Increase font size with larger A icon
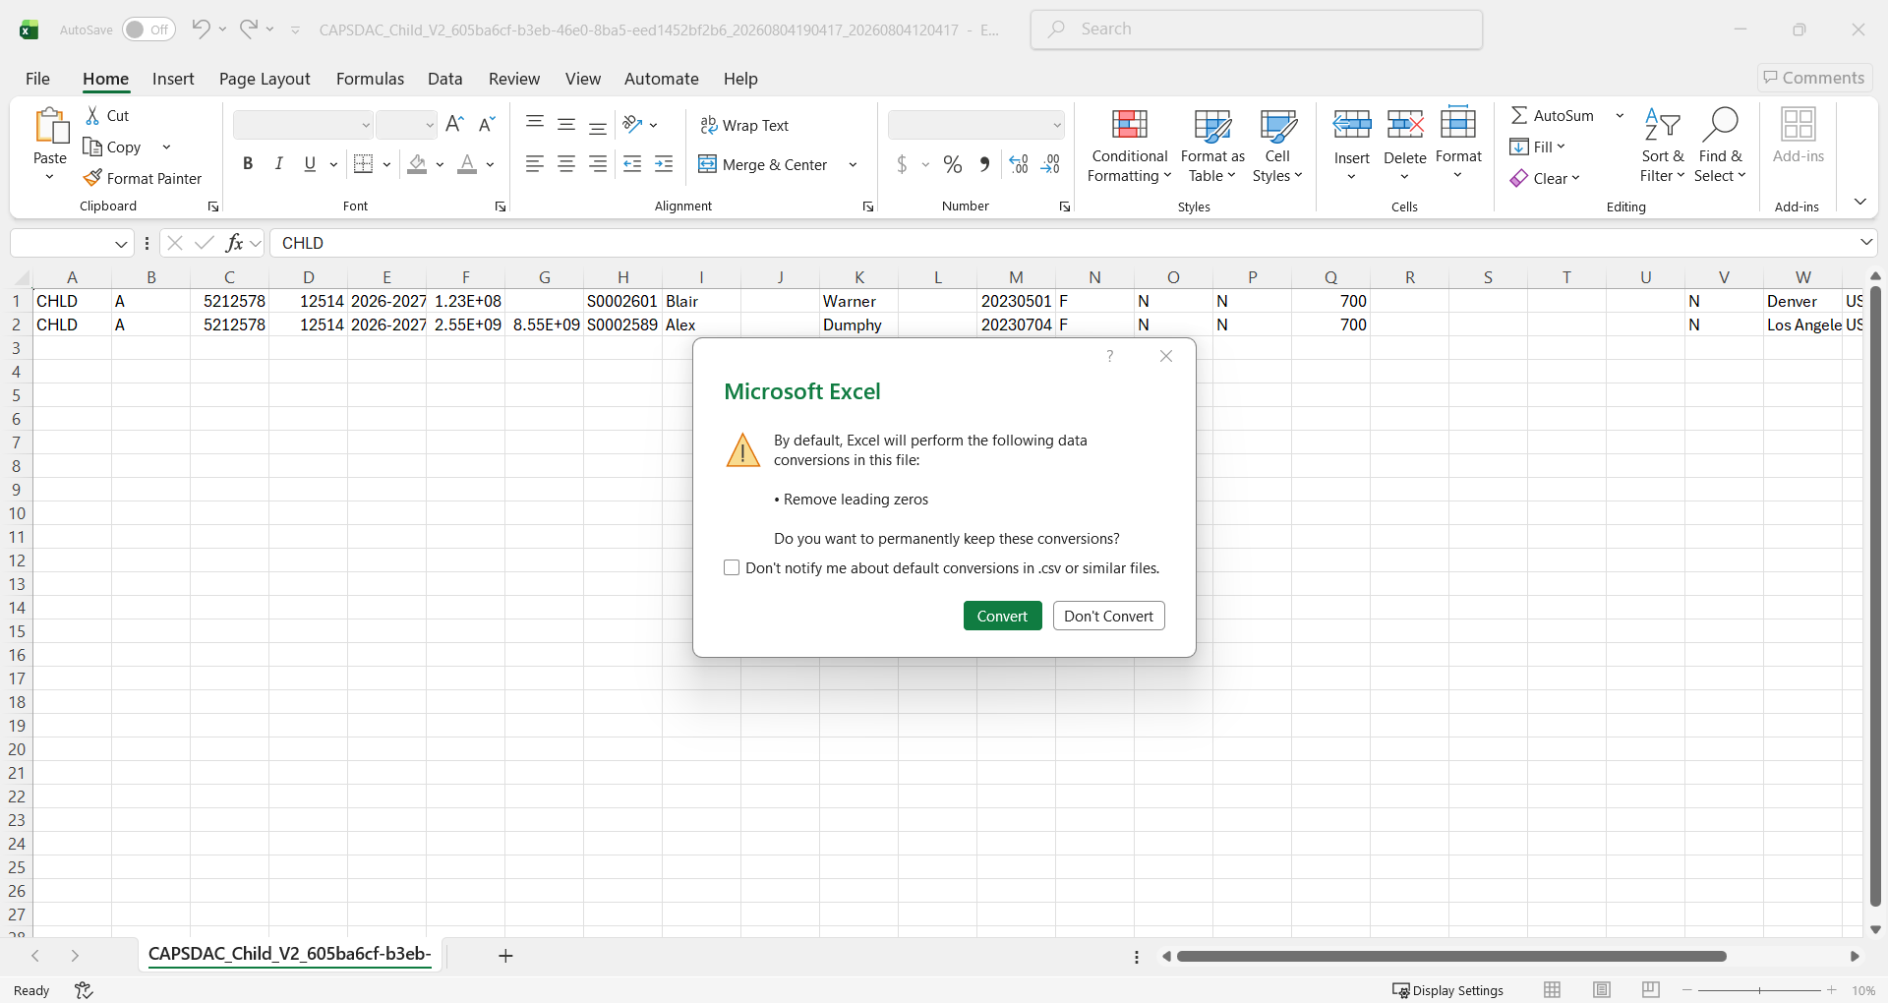1888x1003 pixels. tap(454, 125)
